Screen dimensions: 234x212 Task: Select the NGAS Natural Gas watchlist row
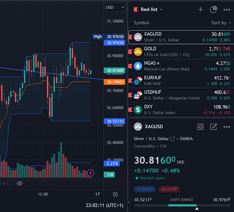(x=181, y=66)
